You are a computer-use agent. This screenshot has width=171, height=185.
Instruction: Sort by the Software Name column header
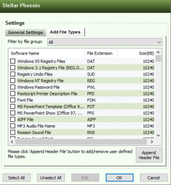46,53
